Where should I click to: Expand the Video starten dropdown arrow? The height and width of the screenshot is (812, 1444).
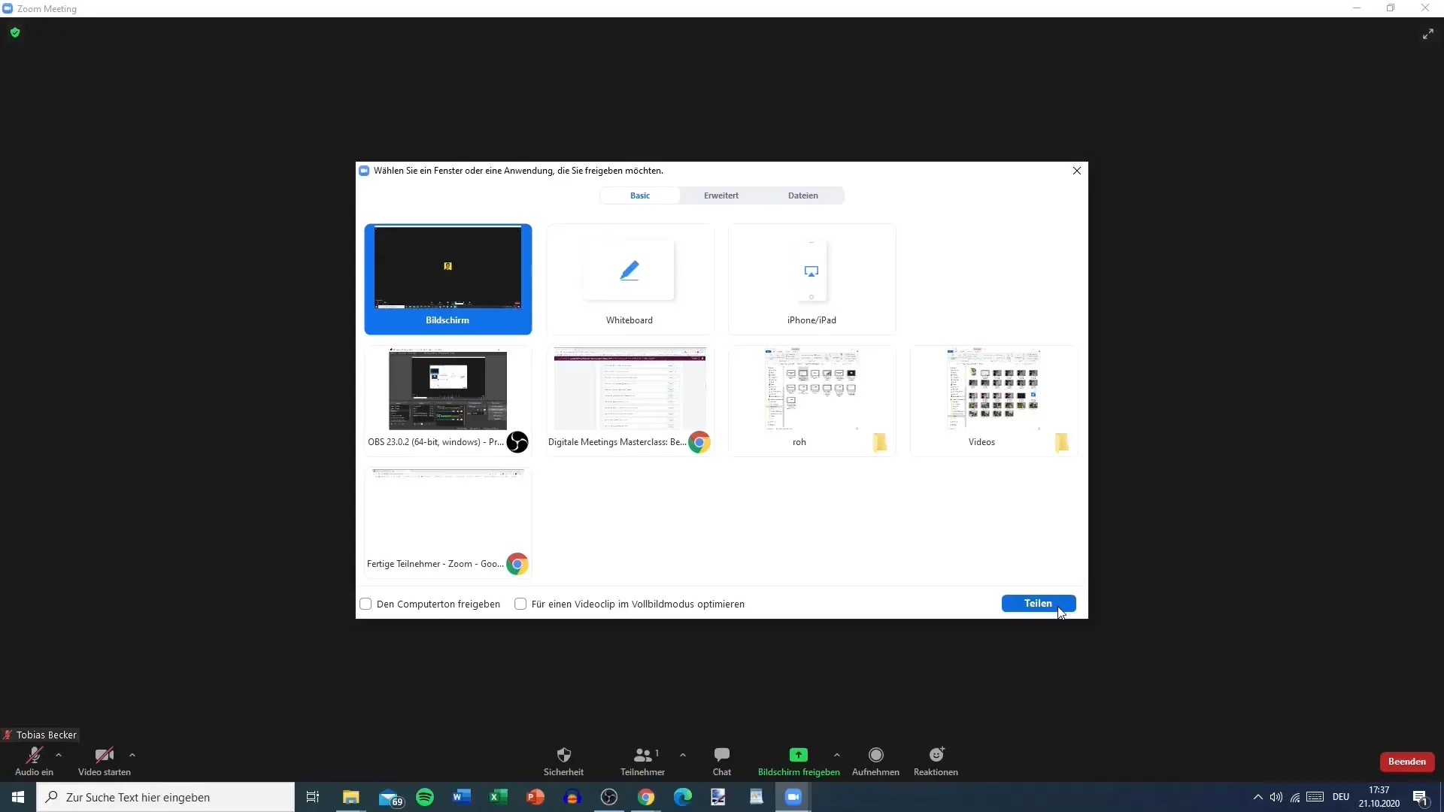132,755
